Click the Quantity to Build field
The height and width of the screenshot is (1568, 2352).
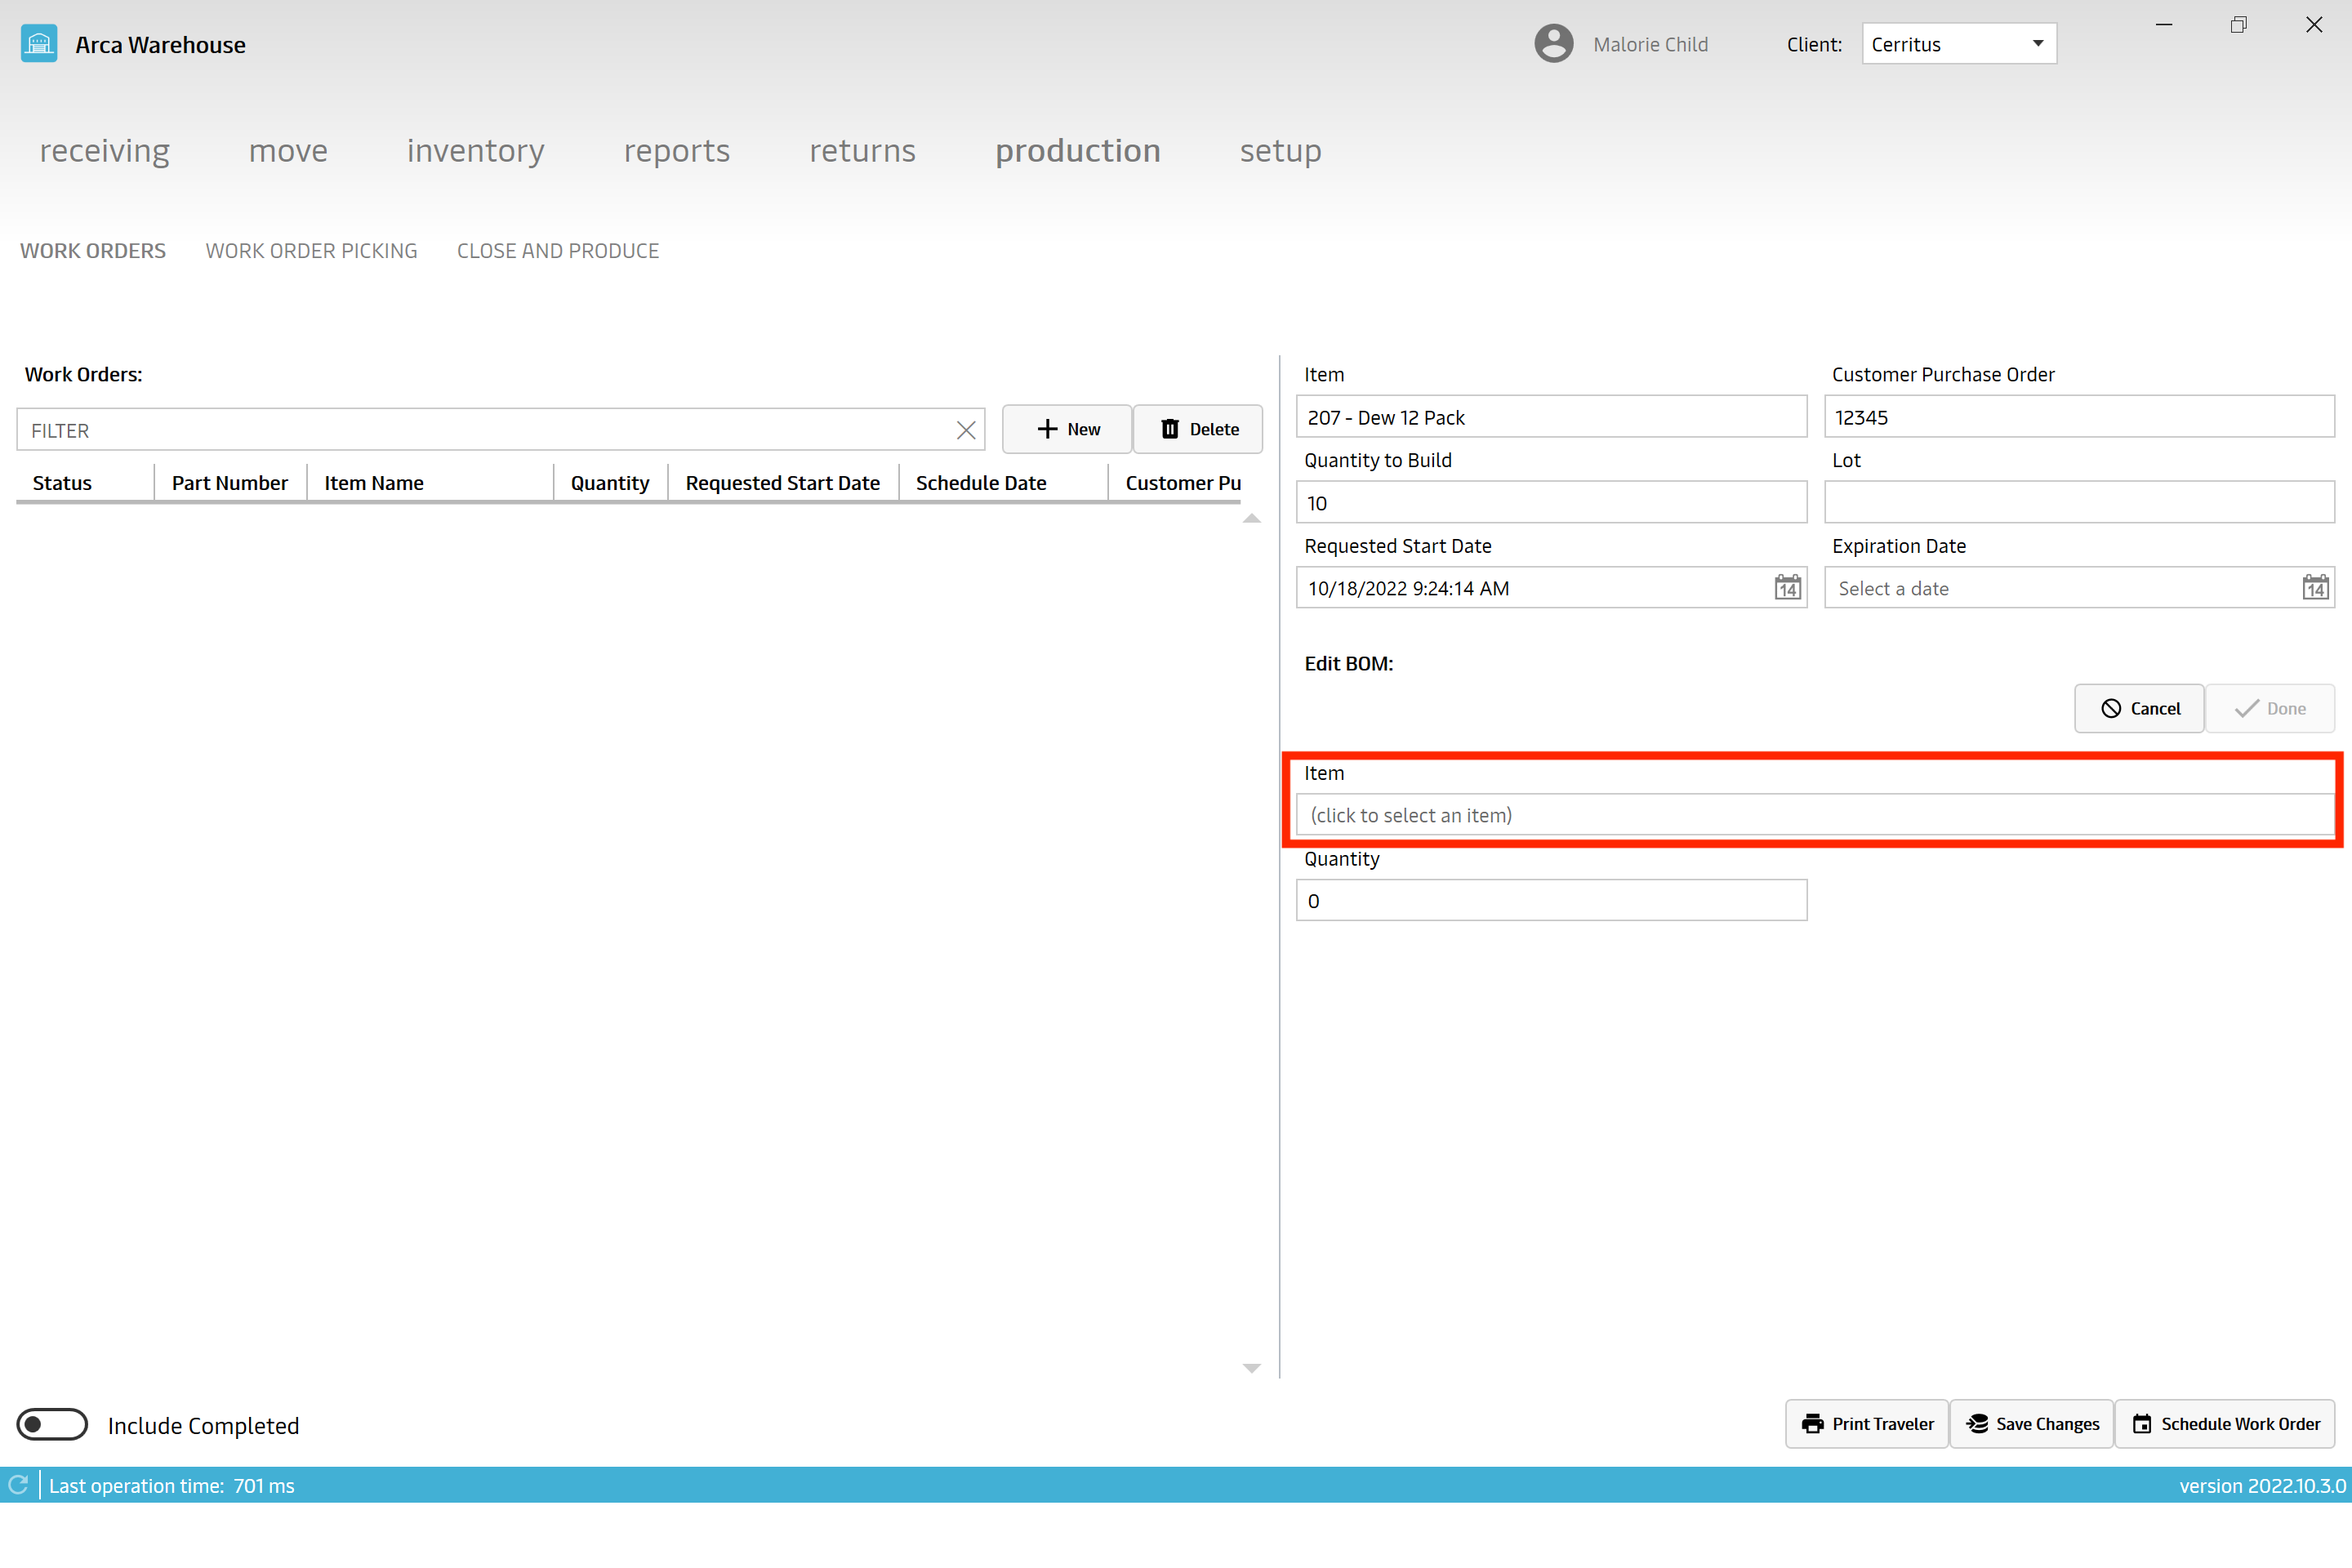(1551, 502)
